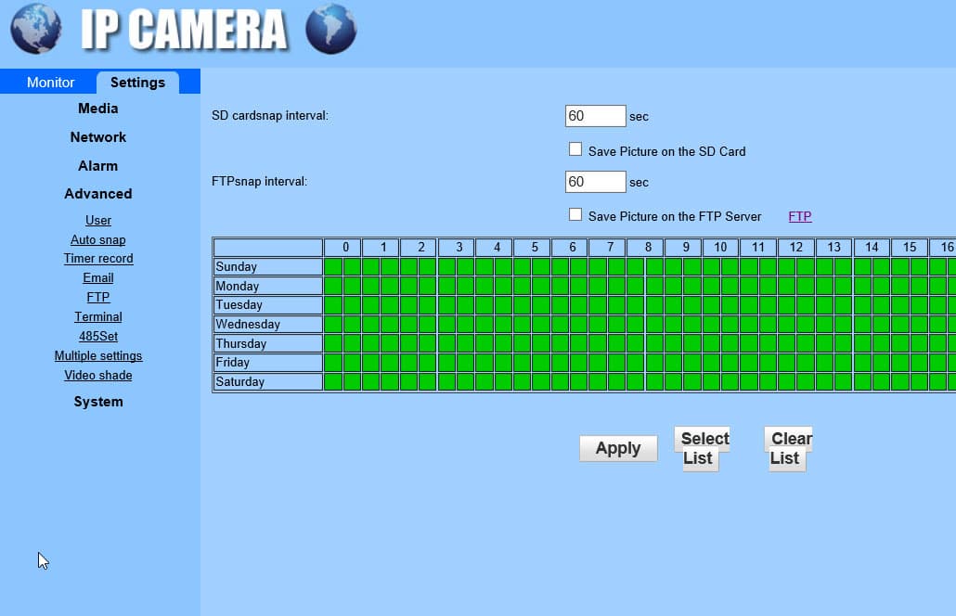Expand the Network settings section
This screenshot has height=616, width=956.
point(98,137)
